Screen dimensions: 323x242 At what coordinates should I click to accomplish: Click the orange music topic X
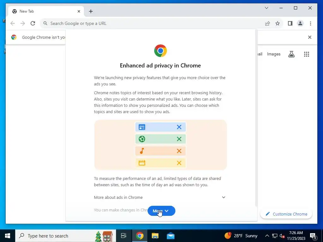pyautogui.click(x=179, y=151)
